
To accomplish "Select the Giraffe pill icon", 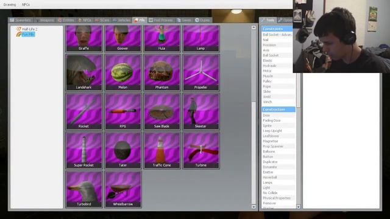I will tap(84, 38).
